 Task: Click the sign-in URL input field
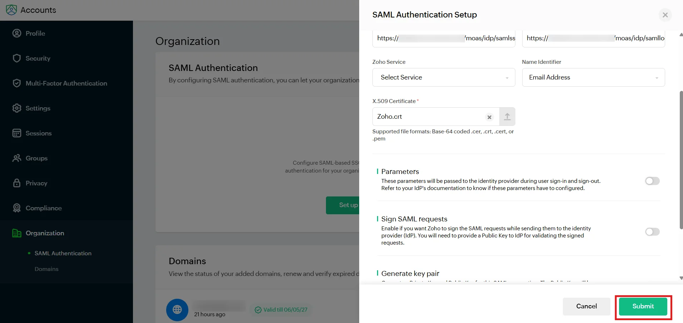click(444, 39)
